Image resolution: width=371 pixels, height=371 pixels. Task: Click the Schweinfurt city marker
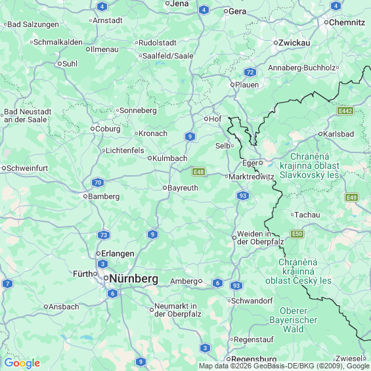[4, 168]
